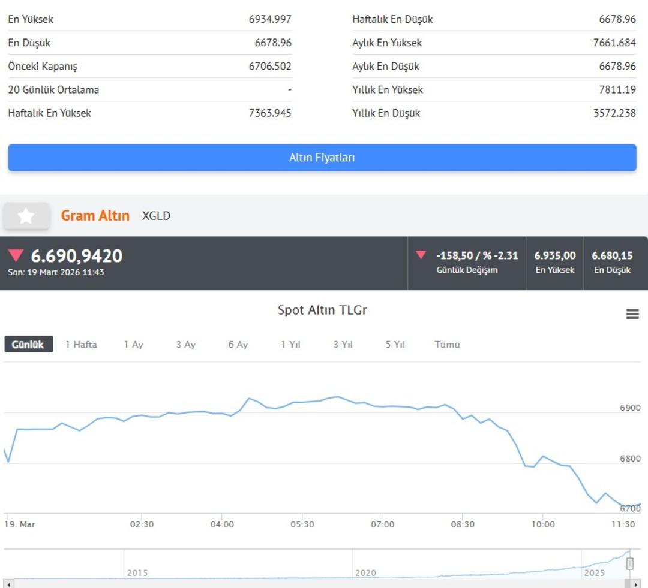Screen dimensions: 648x588
Task: Click the red down arrow beside 6.690,9420
Action: coord(16,256)
